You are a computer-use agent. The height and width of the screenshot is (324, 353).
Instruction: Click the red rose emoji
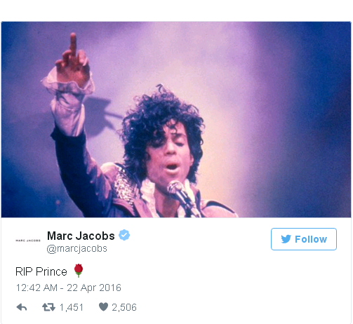79,271
